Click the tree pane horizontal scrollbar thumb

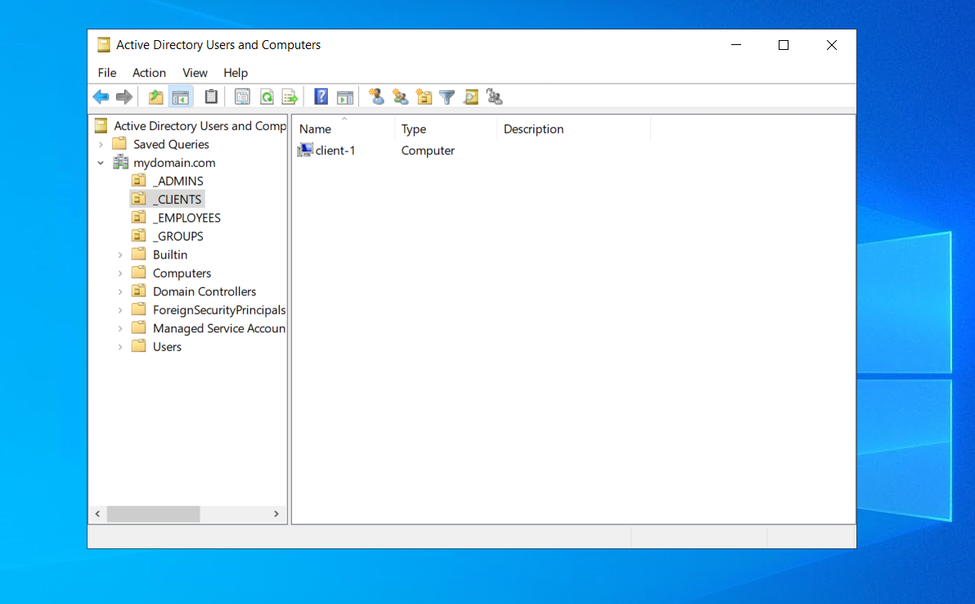tap(153, 514)
